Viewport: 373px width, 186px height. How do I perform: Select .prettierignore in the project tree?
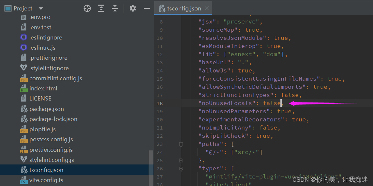(x=49, y=58)
